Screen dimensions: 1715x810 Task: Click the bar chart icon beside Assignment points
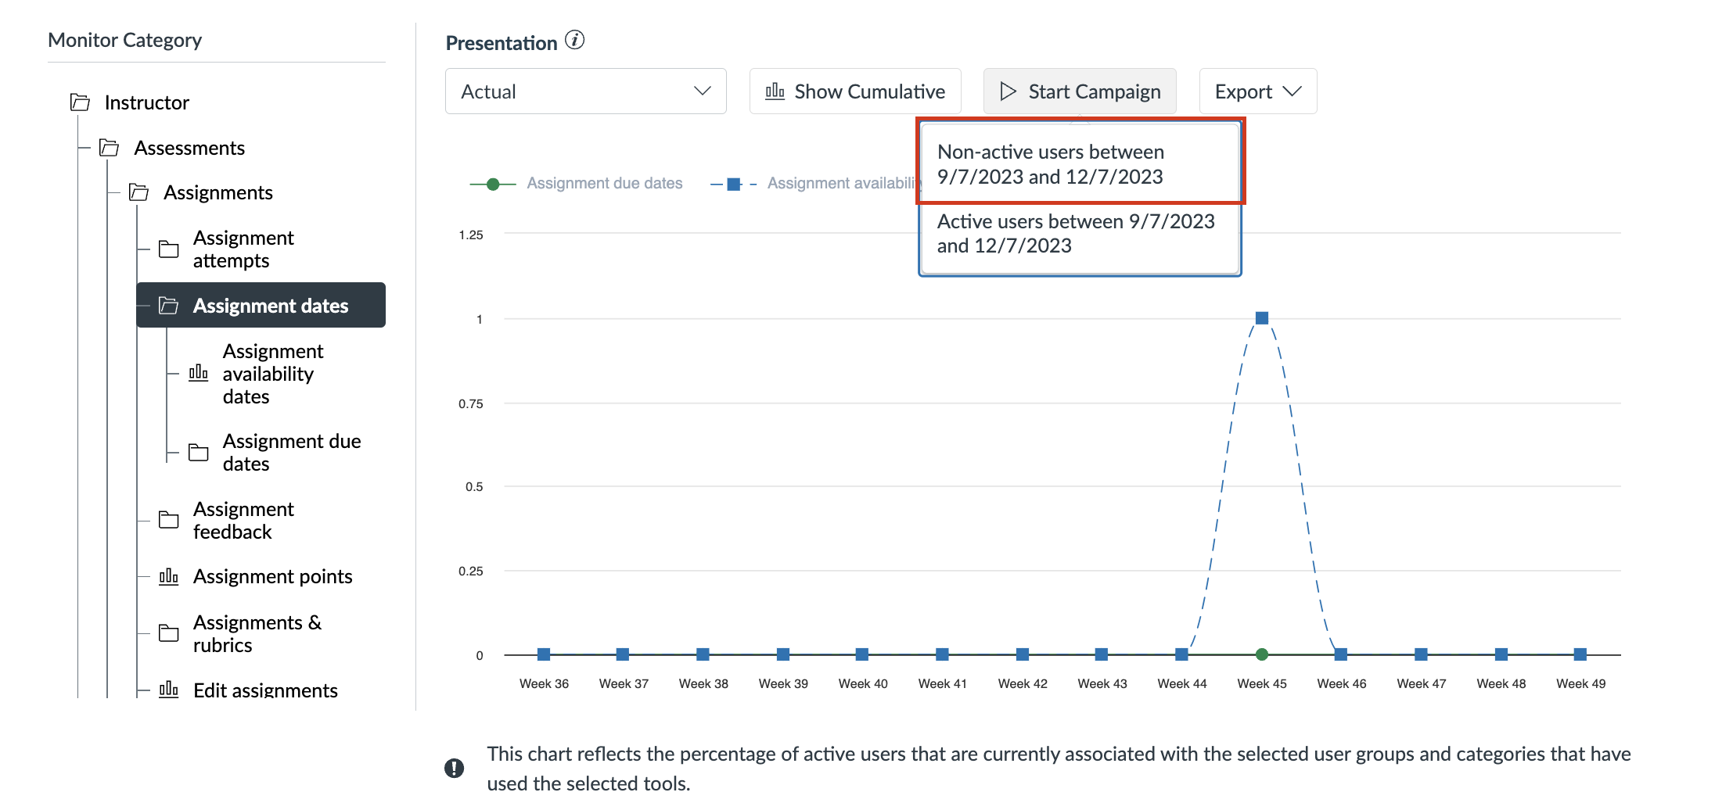pyautogui.click(x=168, y=576)
